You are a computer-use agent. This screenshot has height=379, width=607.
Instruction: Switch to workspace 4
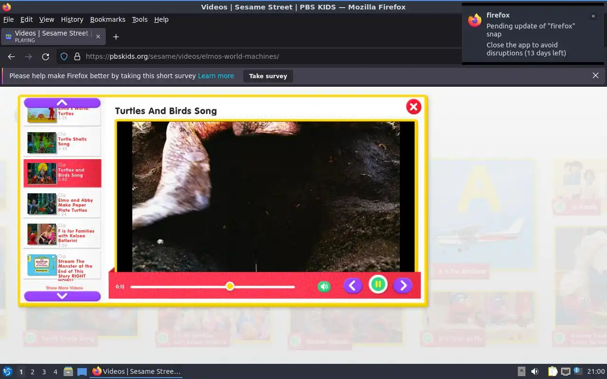55,372
